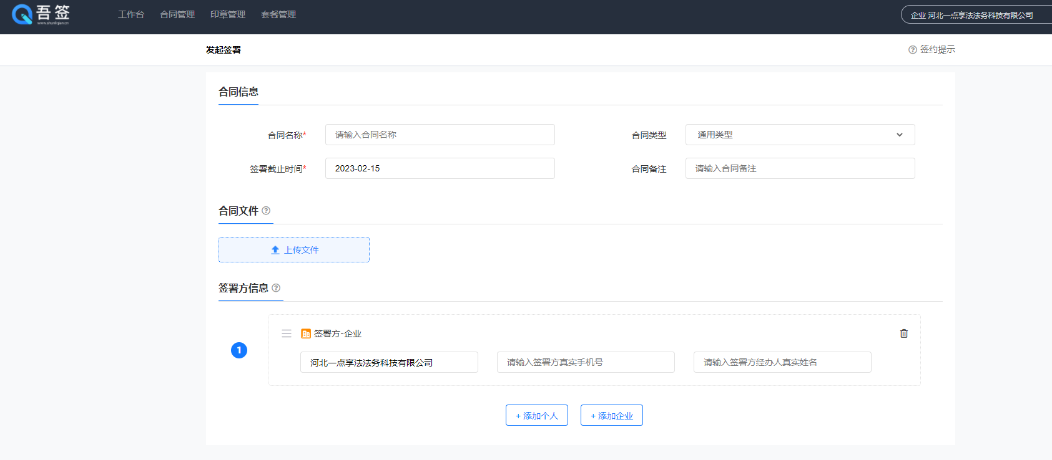Open the 工作台 menu

131,14
